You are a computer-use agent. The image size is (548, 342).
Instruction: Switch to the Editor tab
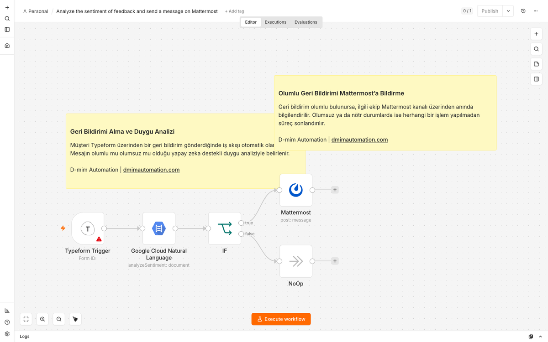pos(251,22)
